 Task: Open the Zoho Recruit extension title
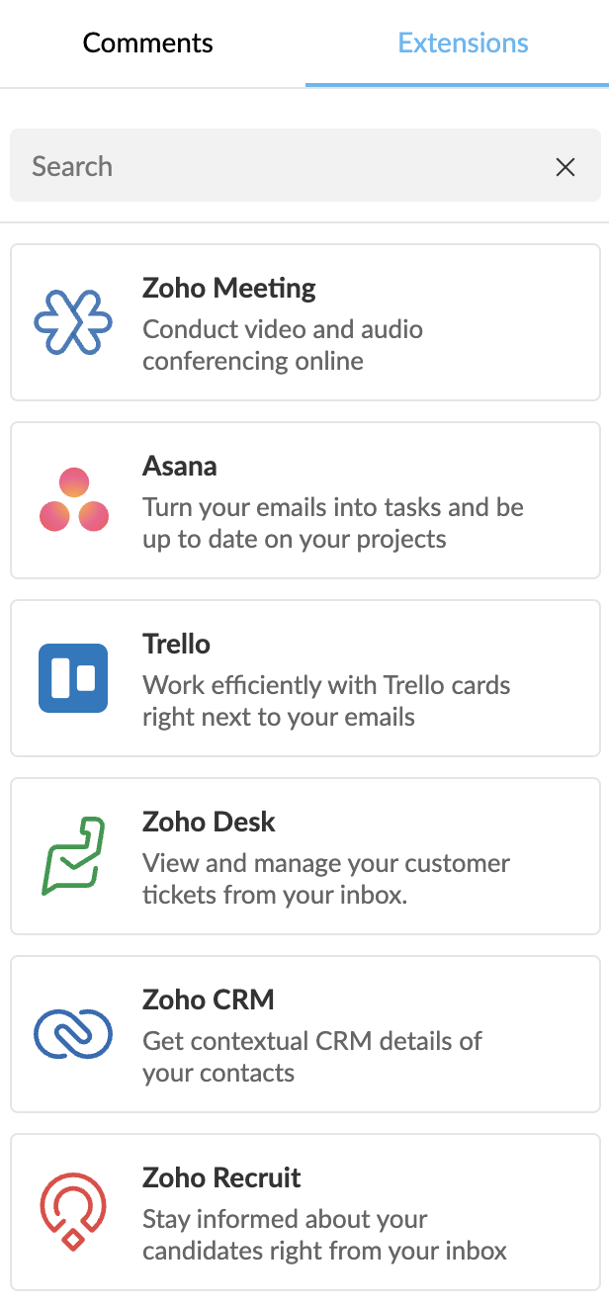222,1178
